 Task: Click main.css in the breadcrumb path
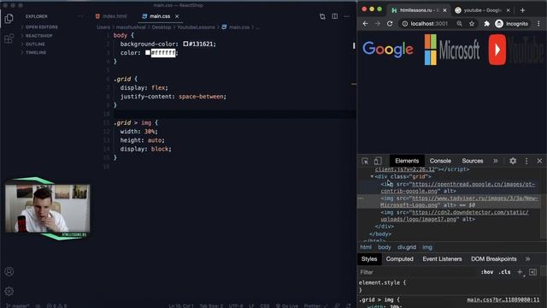coord(239,27)
